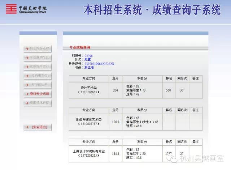Click 色彩：83 in the subject scores
Screen dimensions: 231x170
point(132,86)
